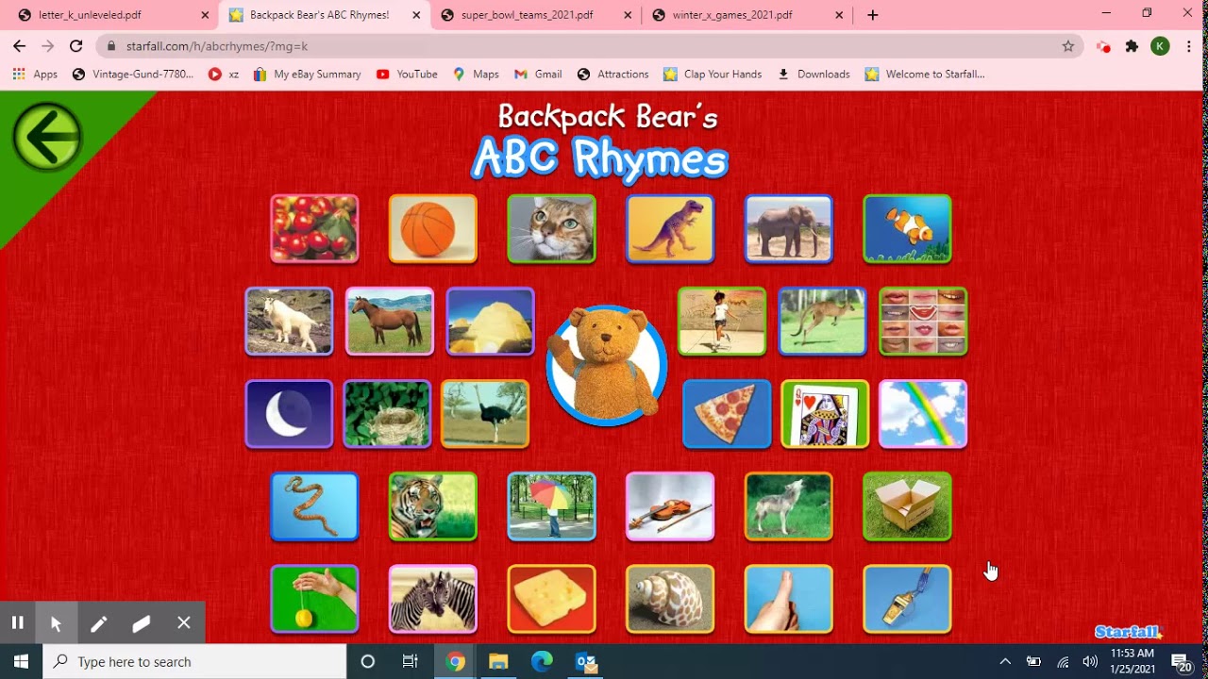The image size is (1208, 679).
Task: Open the zebras picture tile
Action: click(x=433, y=599)
